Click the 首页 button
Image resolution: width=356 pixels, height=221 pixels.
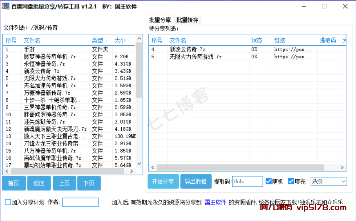pos(14,183)
